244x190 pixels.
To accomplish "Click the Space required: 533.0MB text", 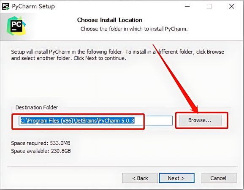I will point(41,143).
